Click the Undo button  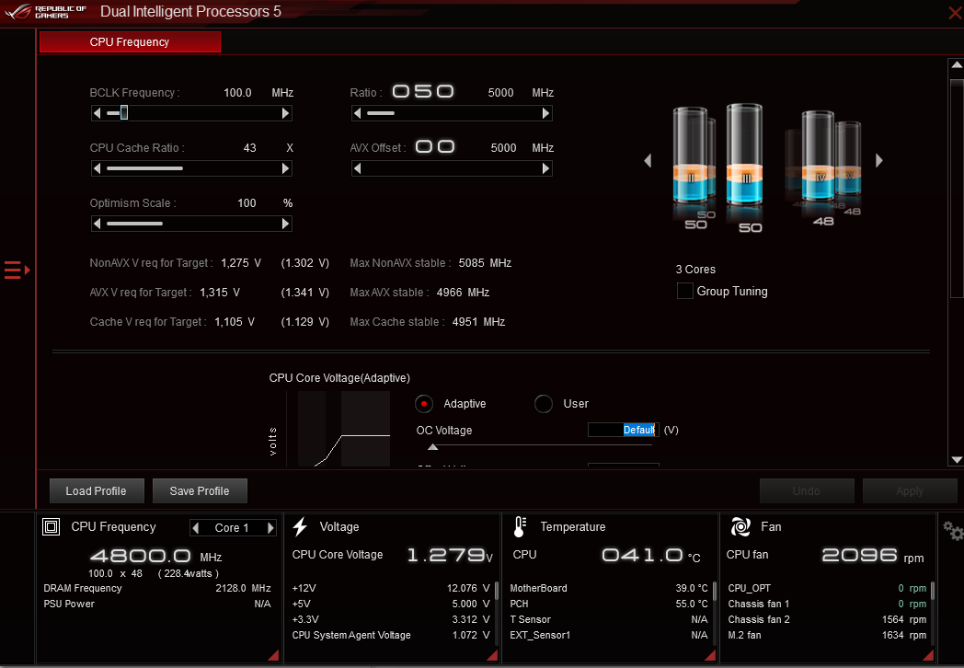(x=807, y=490)
